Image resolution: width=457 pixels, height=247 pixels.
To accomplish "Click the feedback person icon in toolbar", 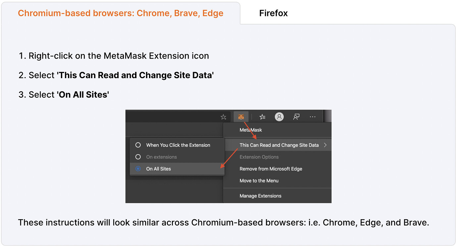I will [x=296, y=117].
